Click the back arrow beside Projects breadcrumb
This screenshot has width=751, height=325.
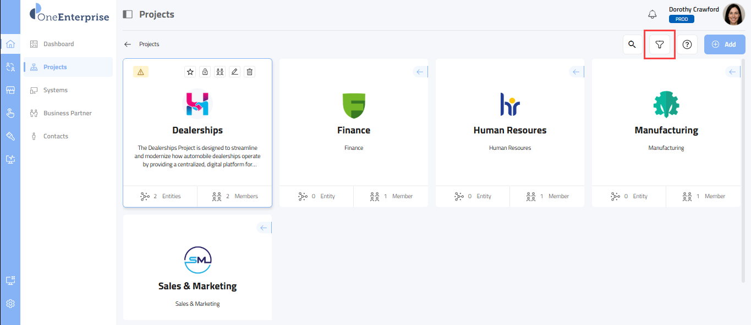[x=128, y=44]
